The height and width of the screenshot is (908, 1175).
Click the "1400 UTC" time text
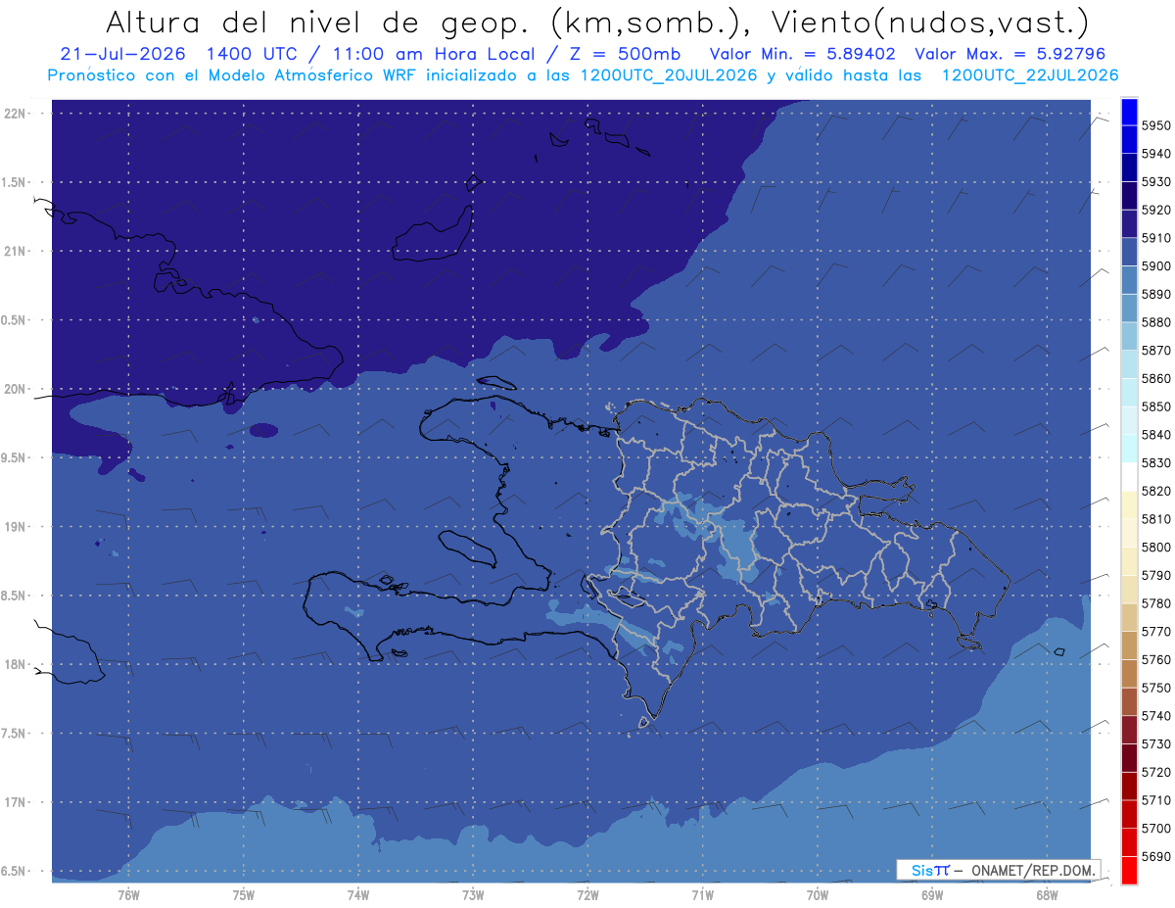click(x=254, y=55)
